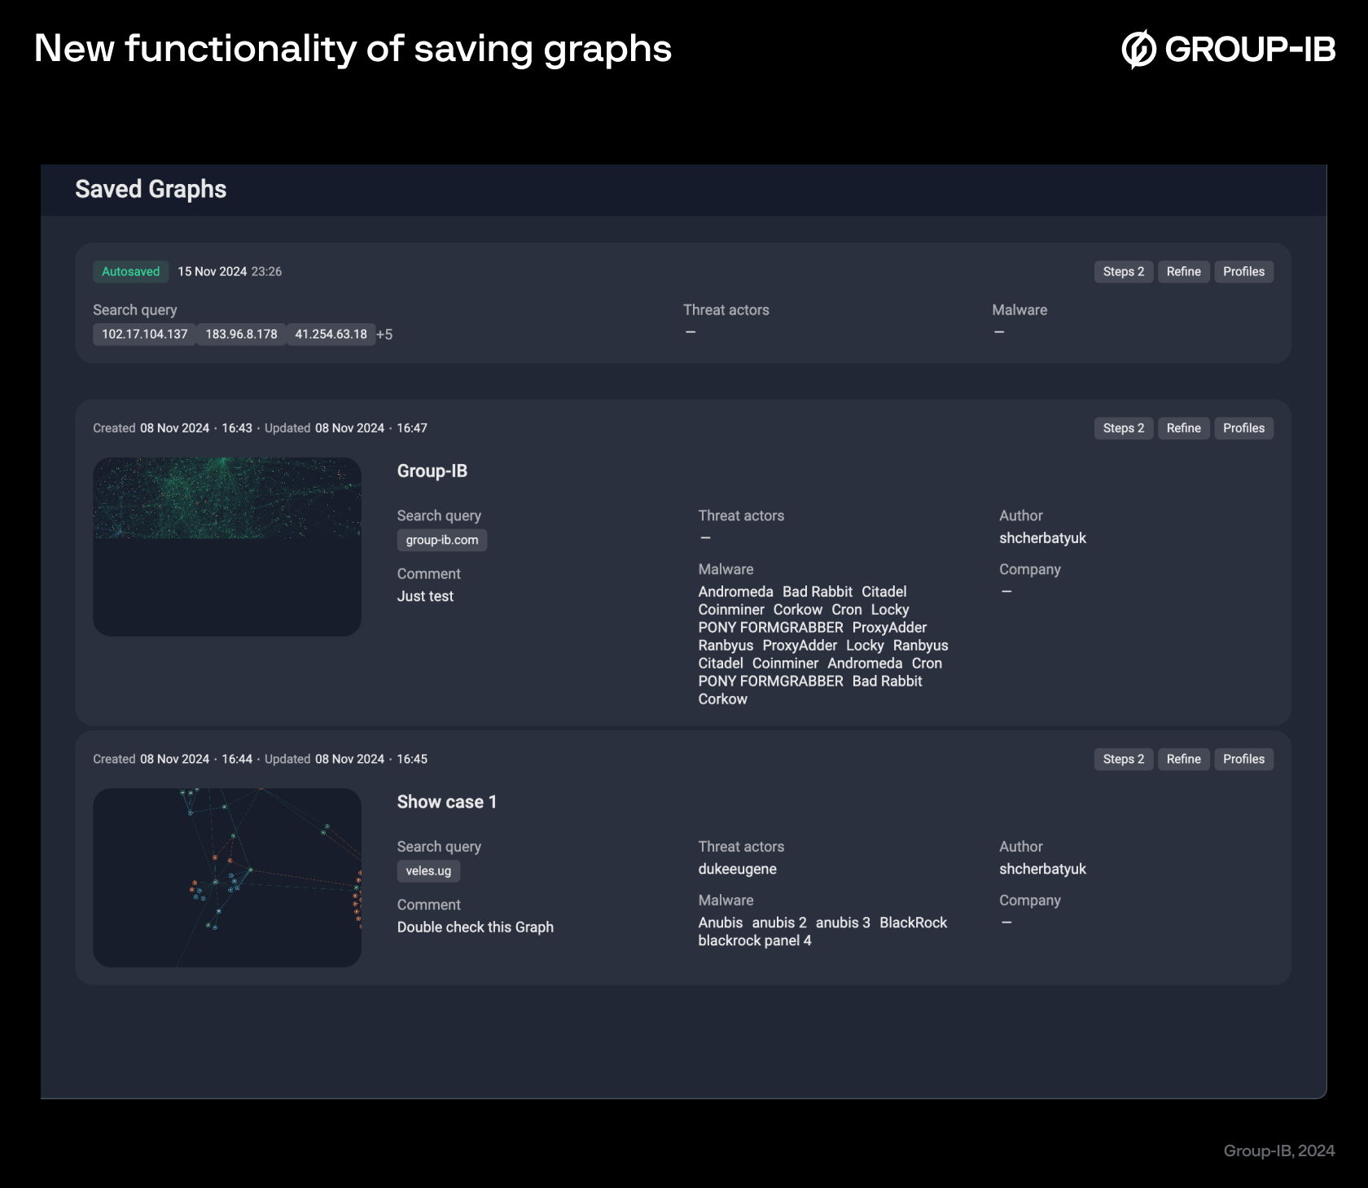1368x1188 pixels.
Task: Click the Autosaved status badge
Action: pos(130,271)
